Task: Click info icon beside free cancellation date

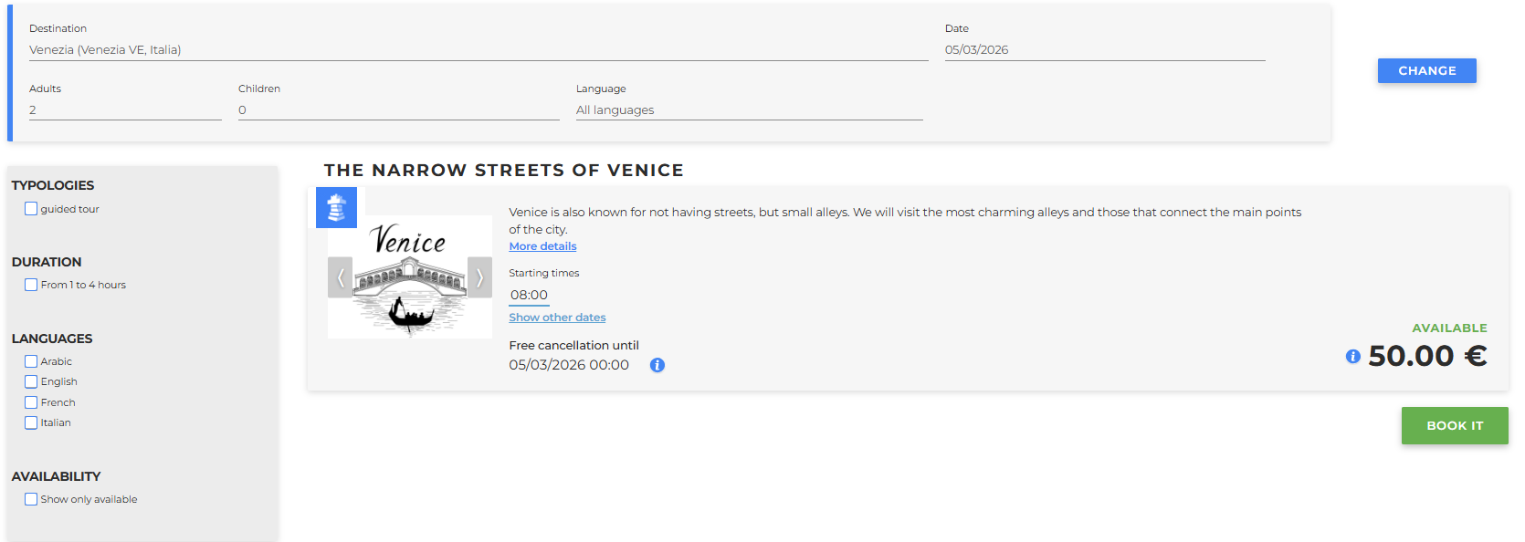Action: coord(657,365)
